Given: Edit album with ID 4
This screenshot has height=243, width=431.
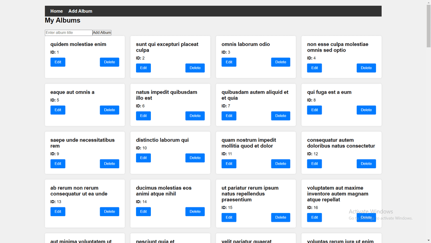Looking at the screenshot, I should 314,68.
